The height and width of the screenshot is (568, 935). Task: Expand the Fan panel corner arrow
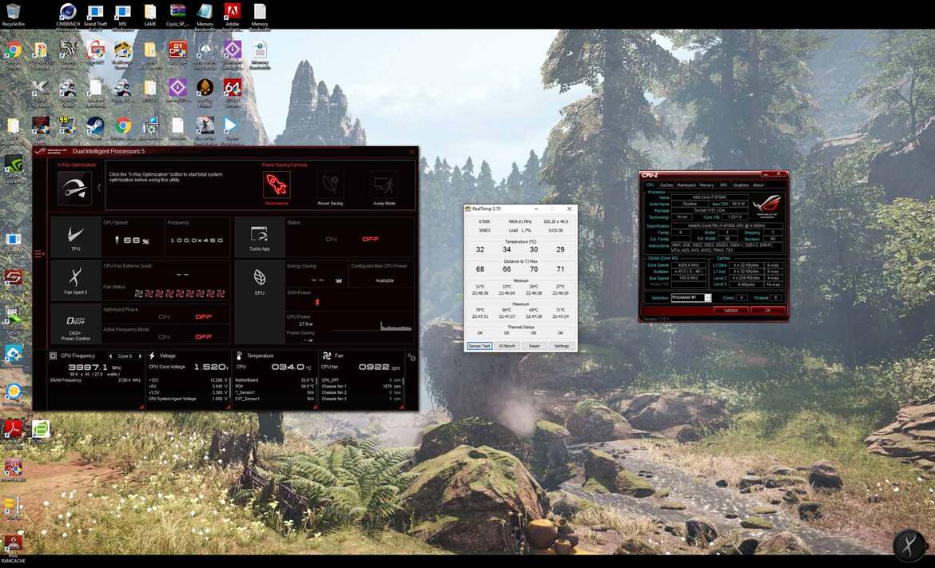(401, 407)
